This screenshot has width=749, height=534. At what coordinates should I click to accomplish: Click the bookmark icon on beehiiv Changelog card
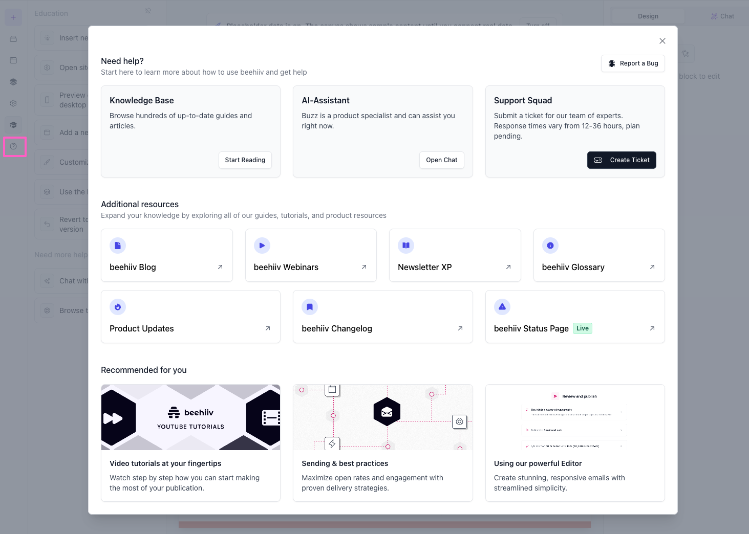click(x=310, y=307)
